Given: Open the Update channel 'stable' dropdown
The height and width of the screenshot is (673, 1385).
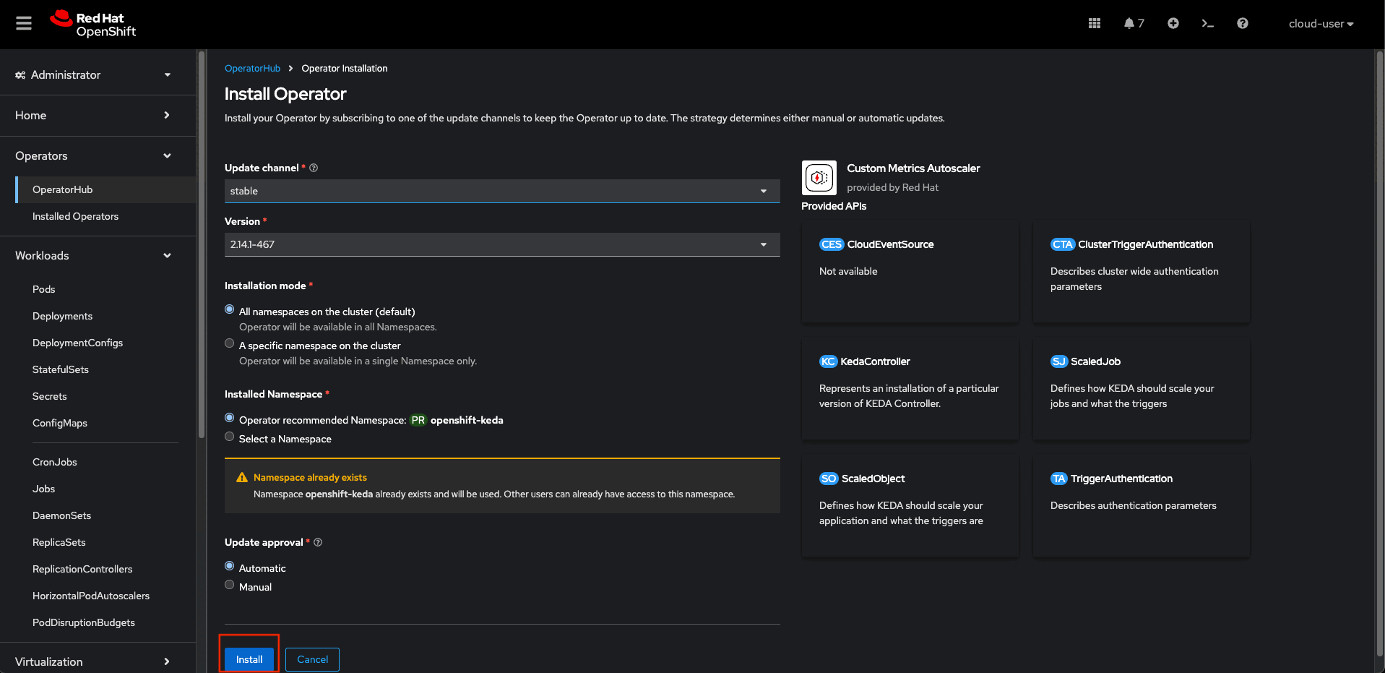Looking at the screenshot, I should (501, 191).
